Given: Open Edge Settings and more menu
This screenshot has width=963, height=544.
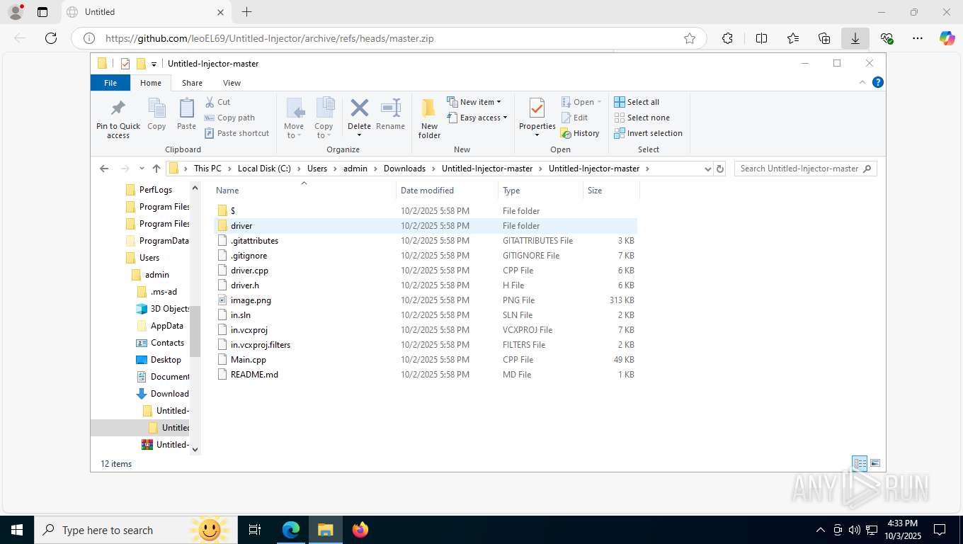Looking at the screenshot, I should click(918, 38).
